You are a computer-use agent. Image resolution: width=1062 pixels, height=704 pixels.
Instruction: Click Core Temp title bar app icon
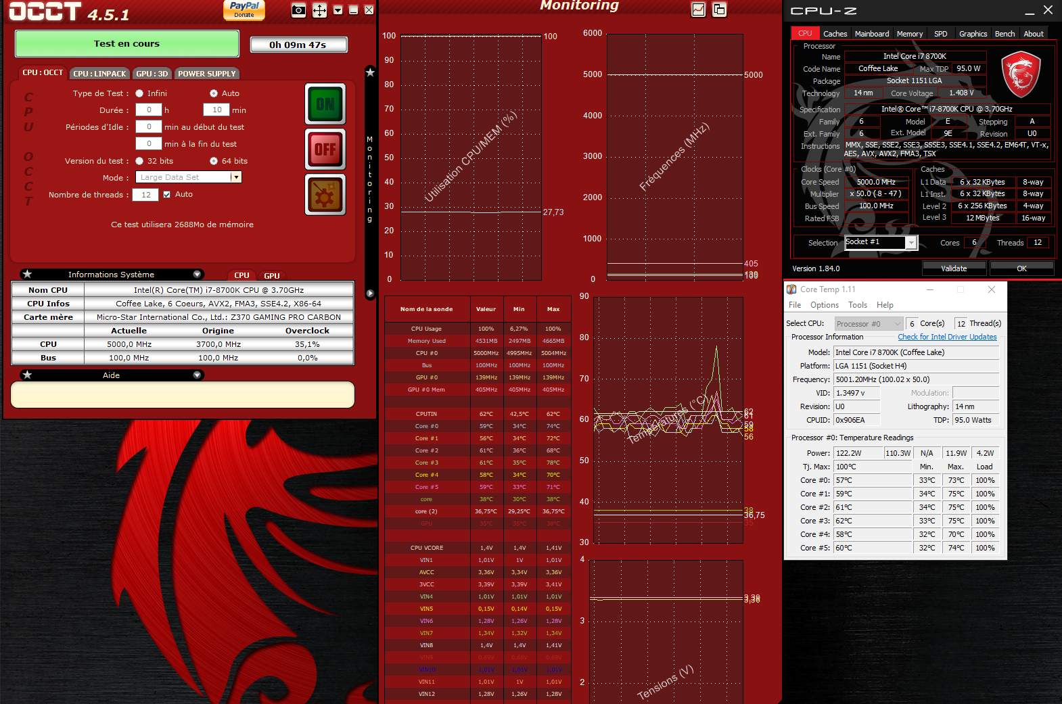tap(791, 289)
